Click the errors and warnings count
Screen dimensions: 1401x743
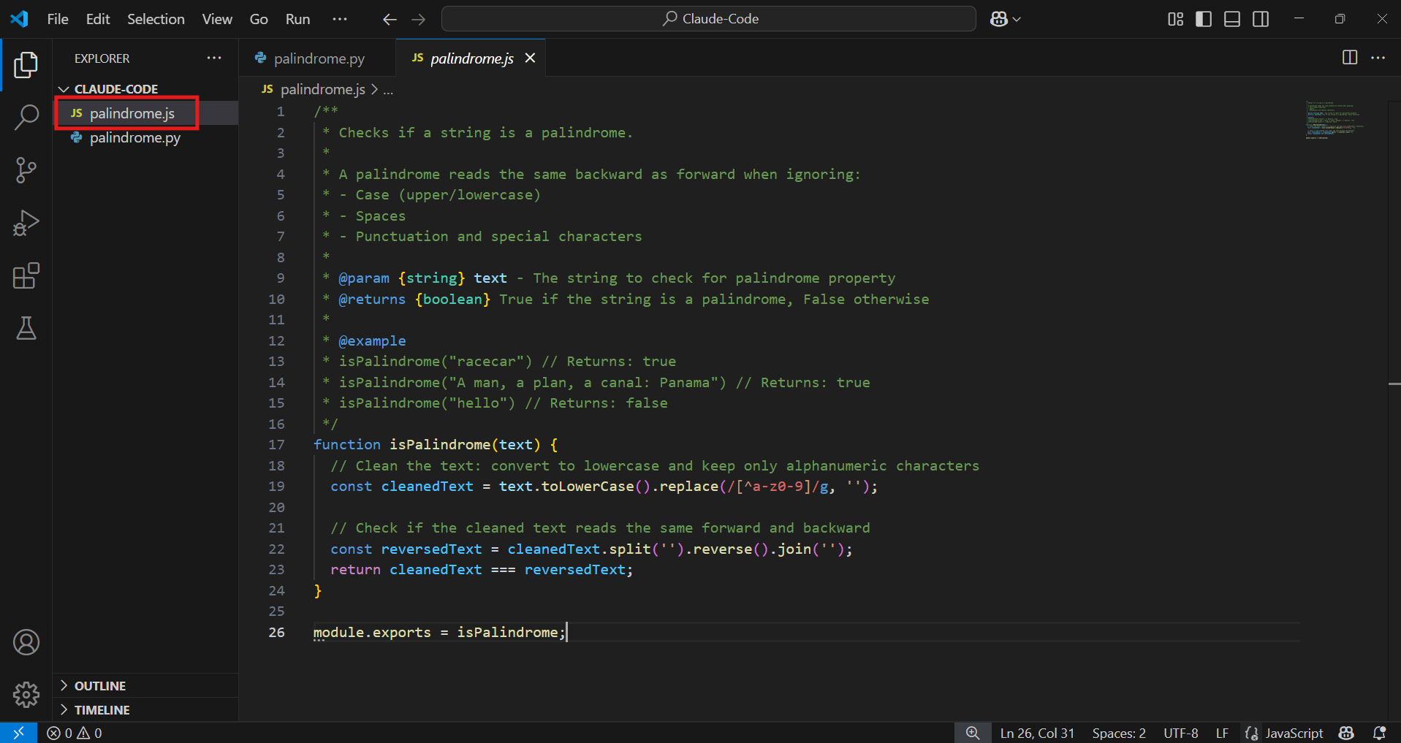pos(75,733)
